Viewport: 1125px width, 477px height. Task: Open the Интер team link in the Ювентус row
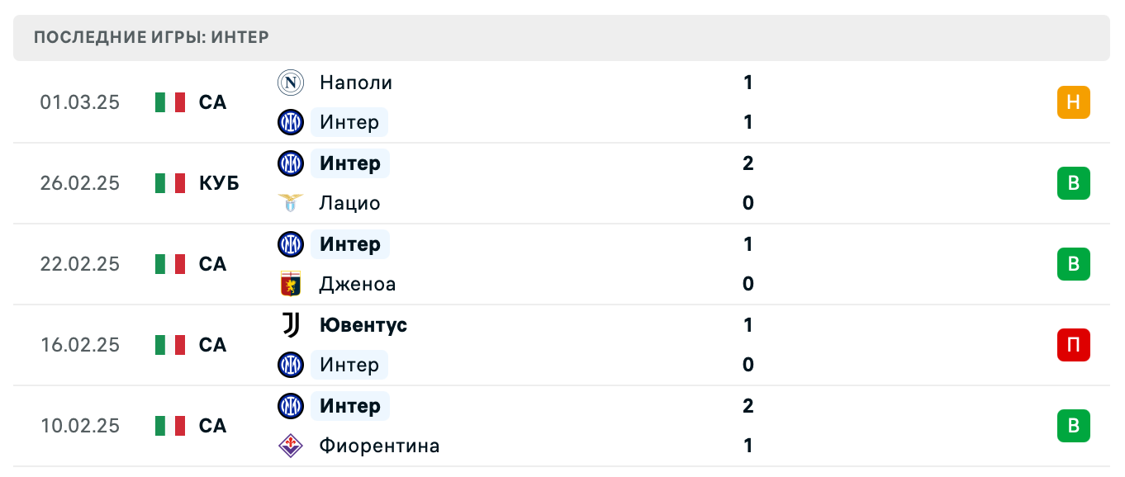pyautogui.click(x=349, y=365)
